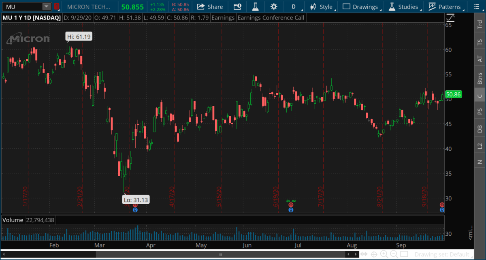Click the blue conference call marker in March
The width and height of the screenshot is (486, 260).
click(135, 210)
